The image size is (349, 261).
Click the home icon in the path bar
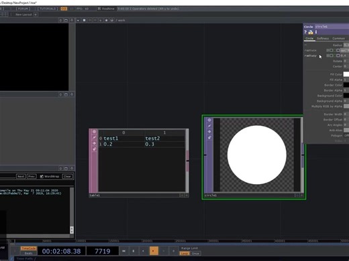point(112,20)
